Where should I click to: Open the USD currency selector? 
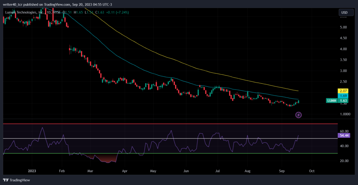pyautogui.click(x=345, y=13)
